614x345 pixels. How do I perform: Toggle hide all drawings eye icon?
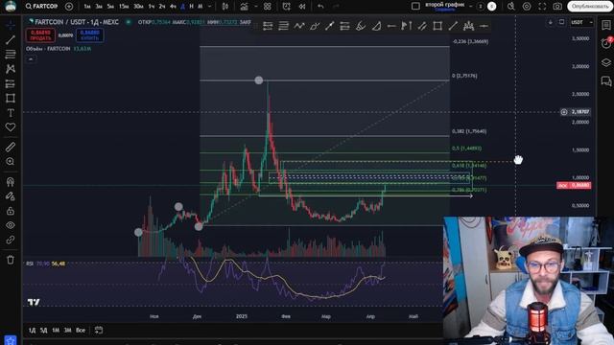11,225
